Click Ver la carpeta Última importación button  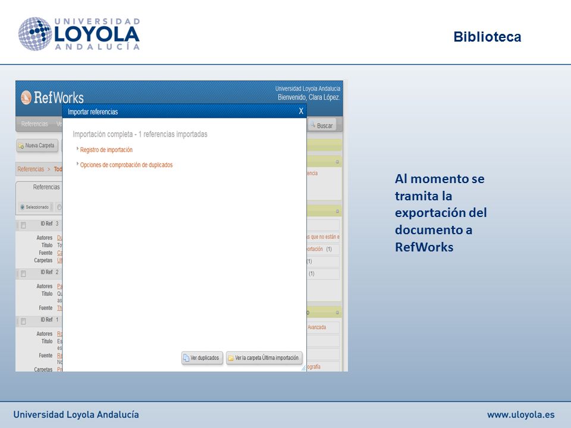(264, 358)
